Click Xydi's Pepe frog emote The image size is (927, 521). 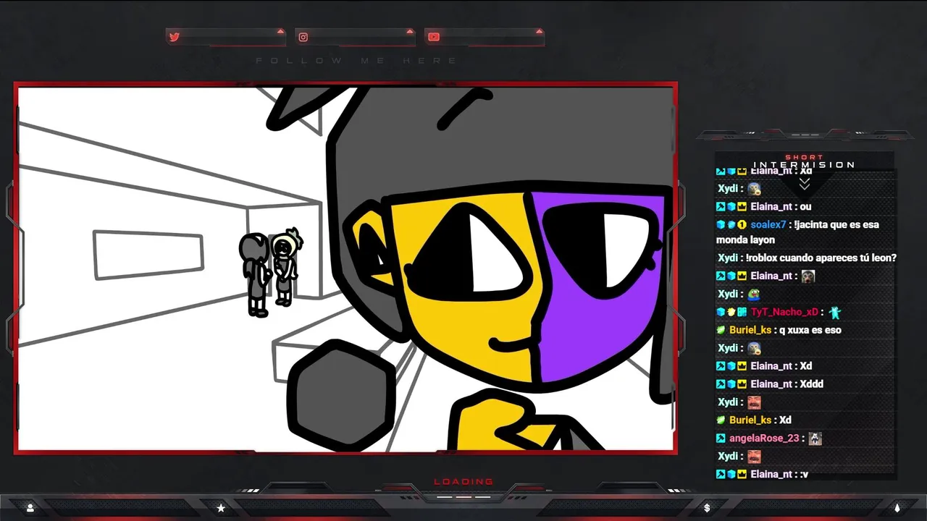tap(754, 294)
